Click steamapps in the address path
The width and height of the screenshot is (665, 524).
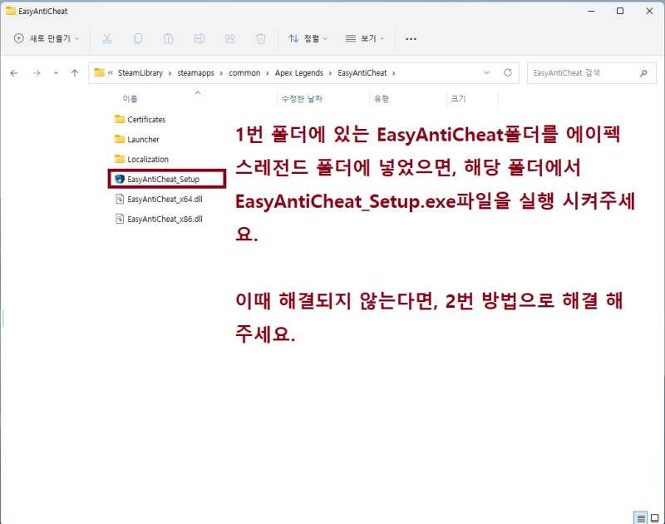[x=195, y=73]
